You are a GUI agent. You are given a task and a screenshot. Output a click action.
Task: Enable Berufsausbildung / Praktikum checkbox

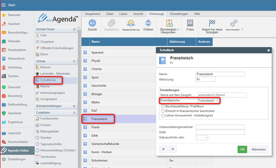pos(163,106)
